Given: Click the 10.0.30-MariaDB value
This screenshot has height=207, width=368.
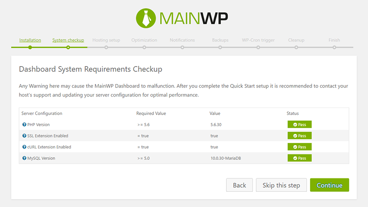Looking at the screenshot, I should click(x=226, y=158).
